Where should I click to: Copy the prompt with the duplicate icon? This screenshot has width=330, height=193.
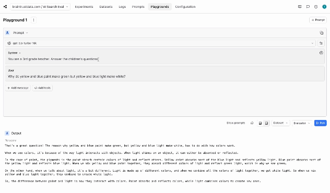point(321,33)
